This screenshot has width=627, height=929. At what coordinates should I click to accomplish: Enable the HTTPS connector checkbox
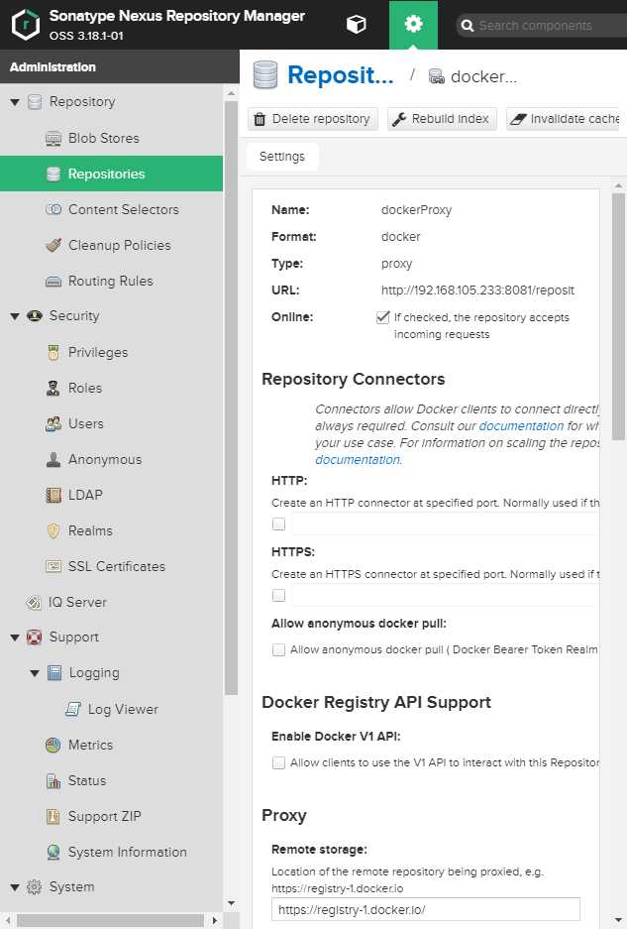coord(278,595)
